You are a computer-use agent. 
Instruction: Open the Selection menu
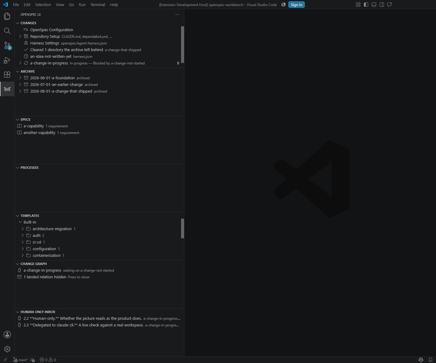click(43, 5)
